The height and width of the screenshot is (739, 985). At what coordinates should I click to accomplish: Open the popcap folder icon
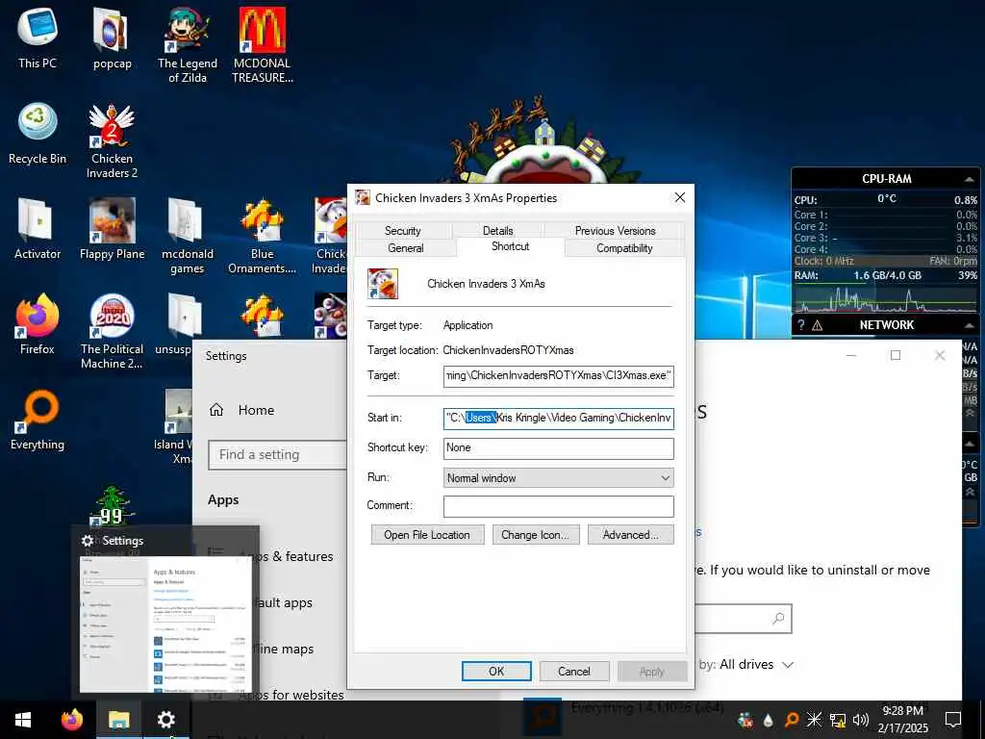coord(112,38)
